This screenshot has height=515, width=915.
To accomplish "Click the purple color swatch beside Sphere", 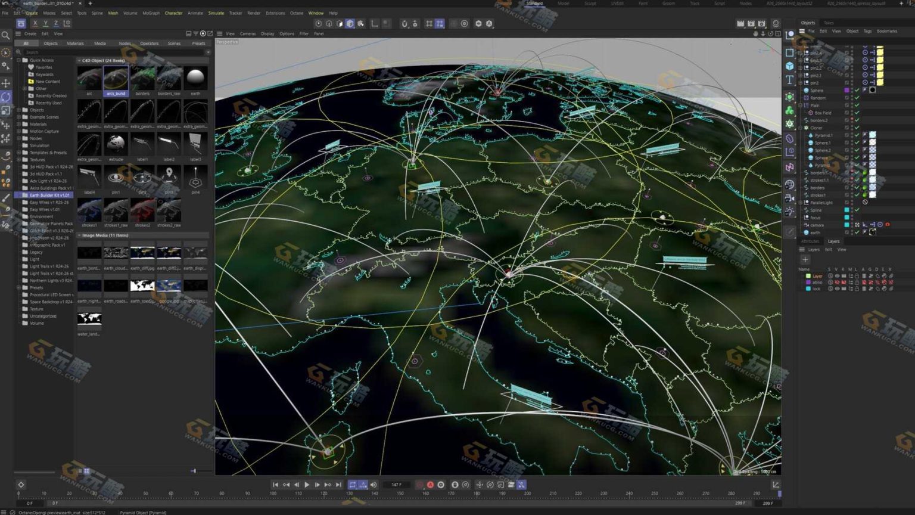I will point(846,90).
